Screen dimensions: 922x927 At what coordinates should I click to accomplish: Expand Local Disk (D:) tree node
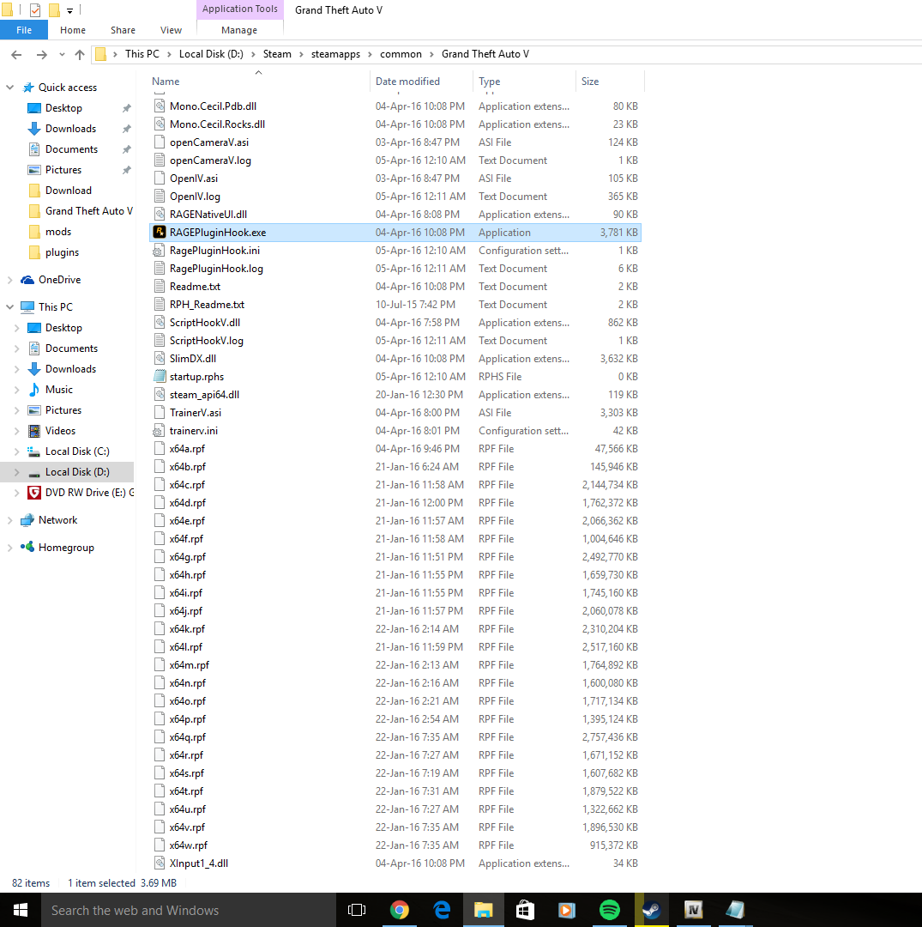tap(16, 472)
